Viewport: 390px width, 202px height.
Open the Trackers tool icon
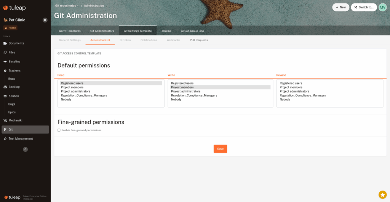pos(5,71)
